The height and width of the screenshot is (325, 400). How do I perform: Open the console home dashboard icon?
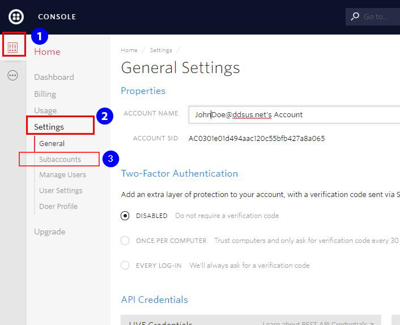tap(12, 48)
